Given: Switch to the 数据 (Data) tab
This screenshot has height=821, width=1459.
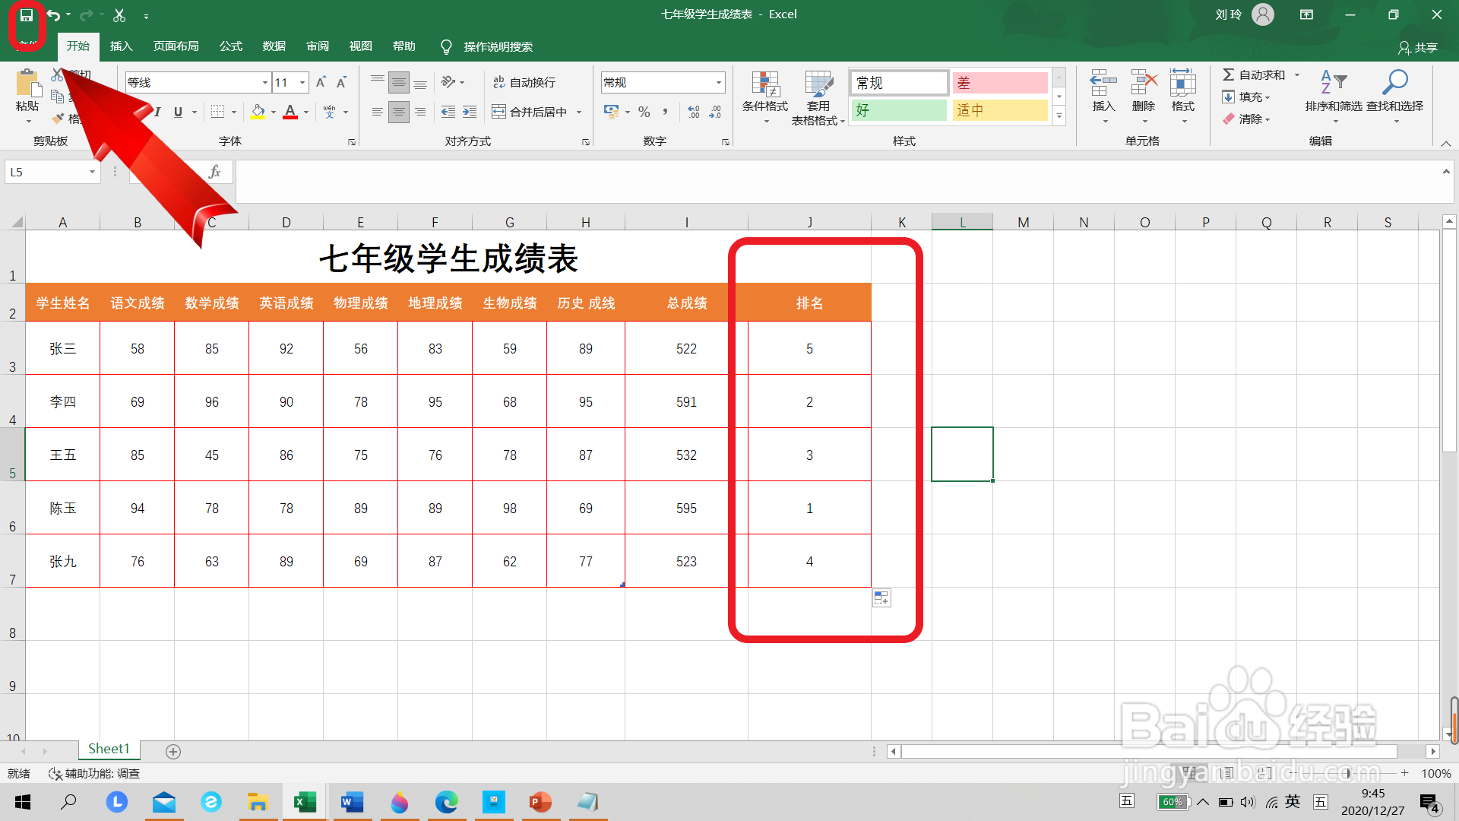Looking at the screenshot, I should pos(274,46).
